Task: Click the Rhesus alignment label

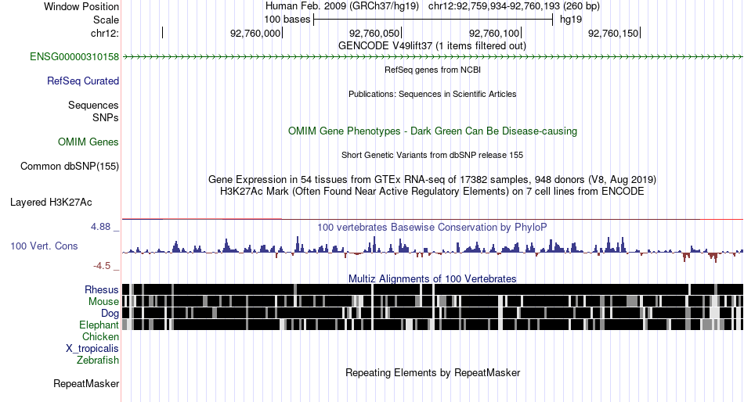Action: [102, 289]
